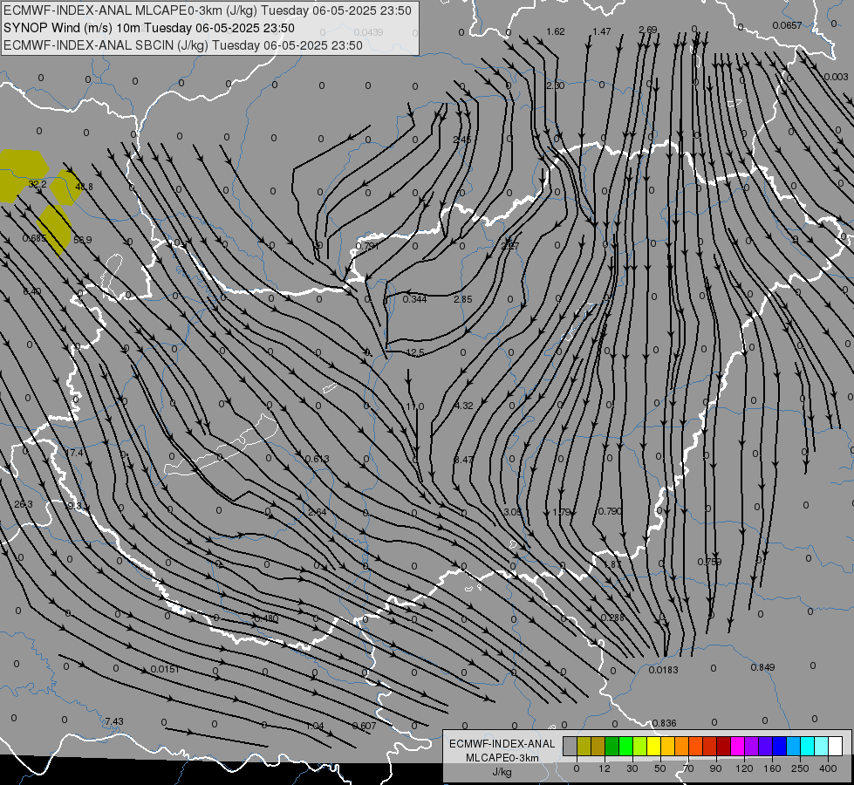This screenshot has width=854, height=785.
Task: Click the map value 8.47
Action: [463, 460]
